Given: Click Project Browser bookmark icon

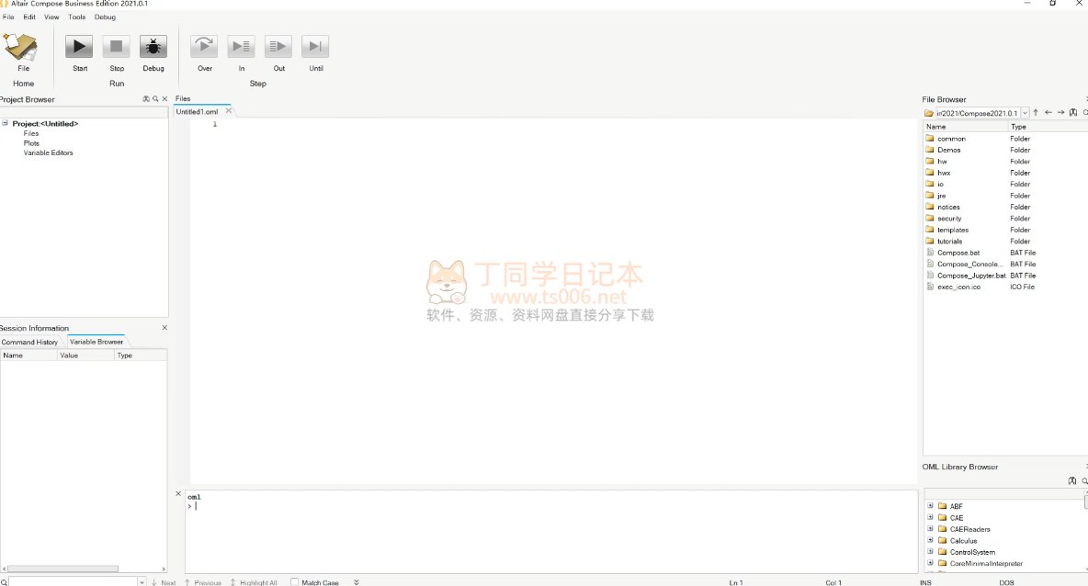Looking at the screenshot, I should tap(146, 99).
